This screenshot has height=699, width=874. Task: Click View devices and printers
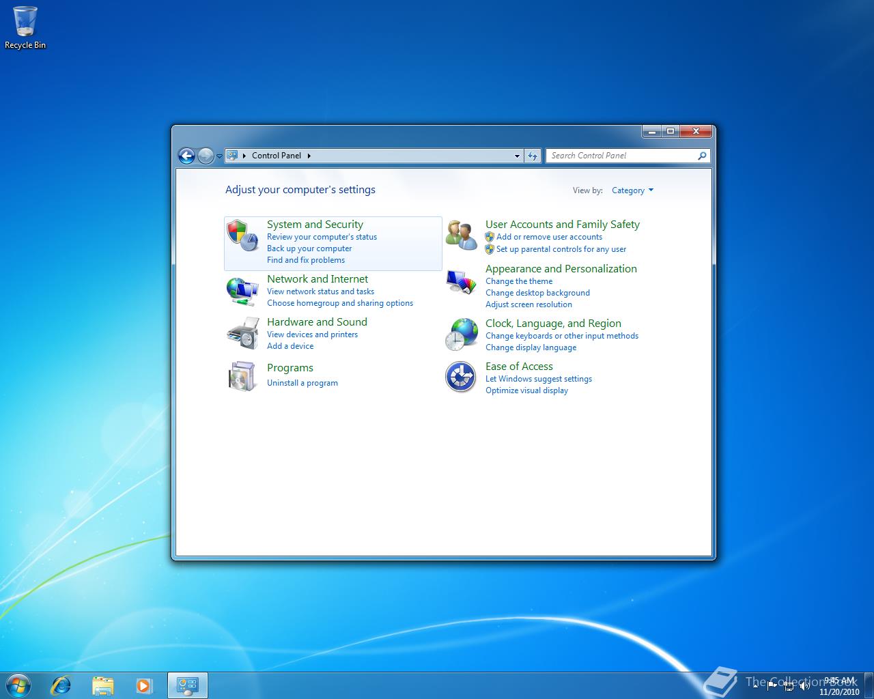tap(312, 334)
